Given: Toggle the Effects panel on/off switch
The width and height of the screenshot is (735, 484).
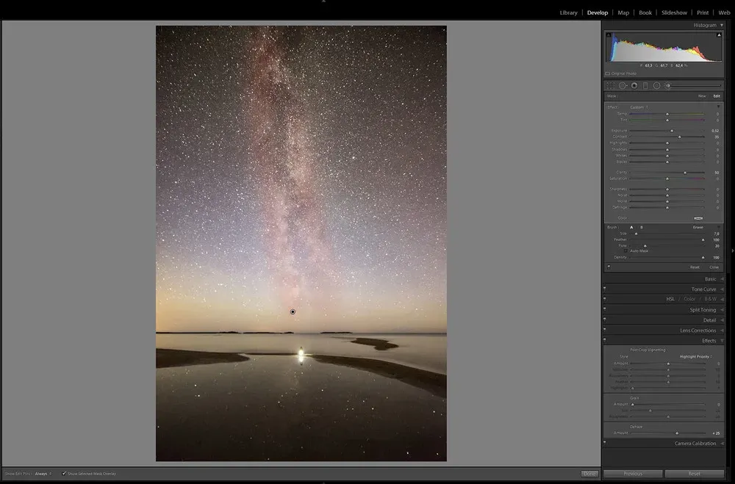Looking at the screenshot, I should [605, 340].
